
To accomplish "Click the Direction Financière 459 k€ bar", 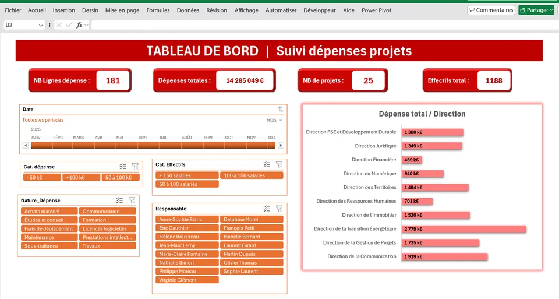I will click(x=412, y=160).
